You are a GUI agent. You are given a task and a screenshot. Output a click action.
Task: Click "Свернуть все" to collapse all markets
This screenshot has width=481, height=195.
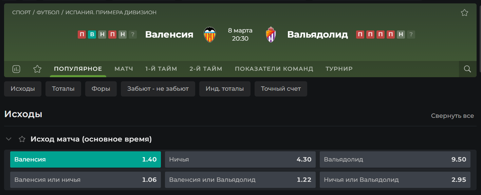coord(452,116)
